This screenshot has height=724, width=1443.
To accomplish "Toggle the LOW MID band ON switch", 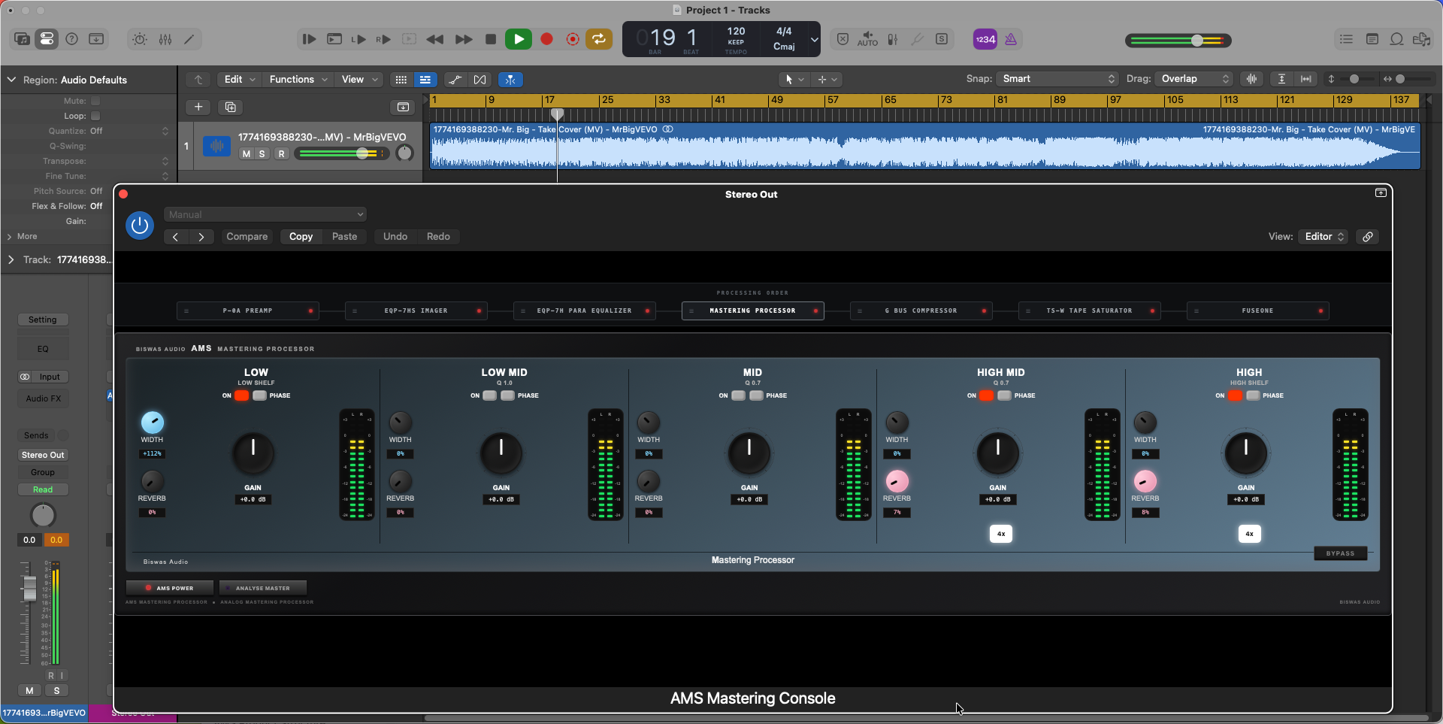I will click(x=489, y=395).
